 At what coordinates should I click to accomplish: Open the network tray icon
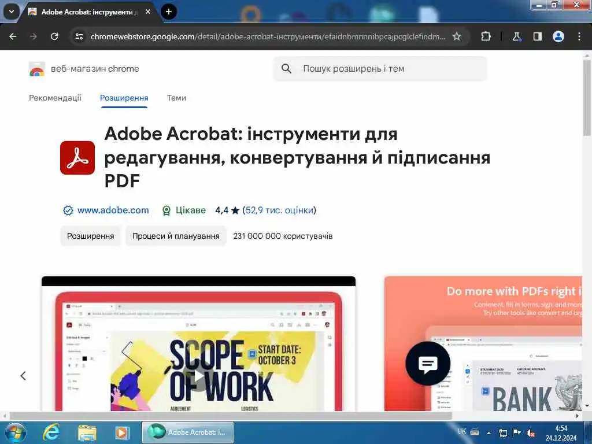503,432
